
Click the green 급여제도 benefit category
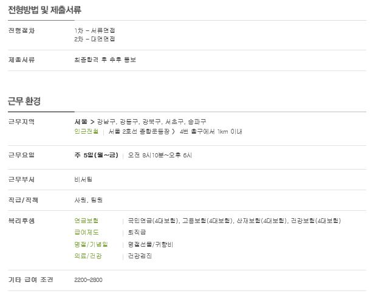pyautogui.click(x=86, y=232)
